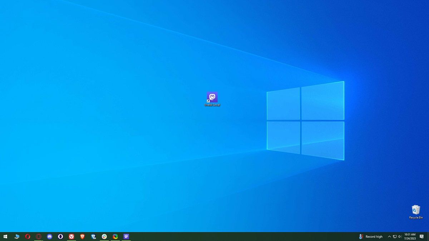
Task: Launch the Vivaldi browser from the taskbar
Action: [x=71, y=236]
